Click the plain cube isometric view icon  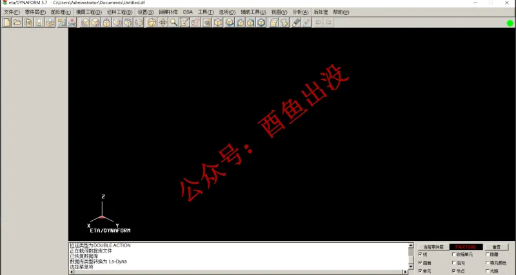click(217, 23)
